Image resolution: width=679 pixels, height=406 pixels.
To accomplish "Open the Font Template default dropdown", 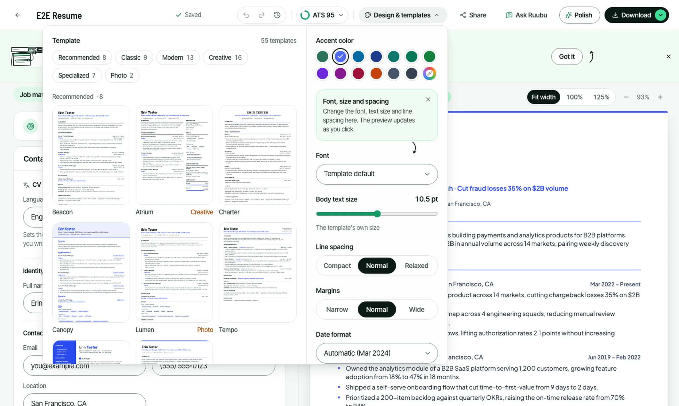I will pos(377,174).
